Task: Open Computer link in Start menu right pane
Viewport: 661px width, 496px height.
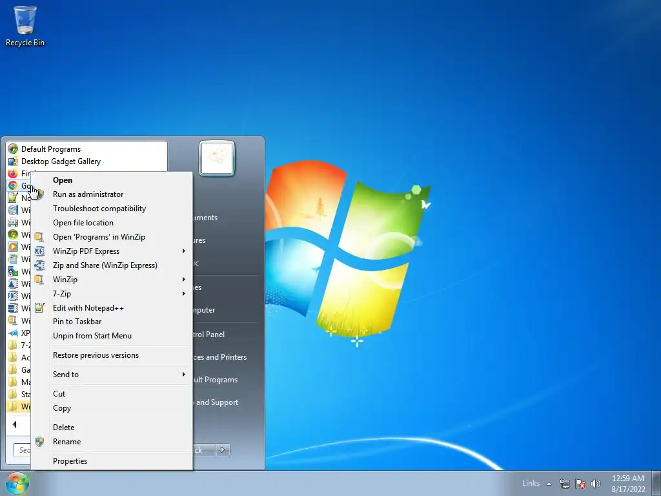Action: coord(204,310)
